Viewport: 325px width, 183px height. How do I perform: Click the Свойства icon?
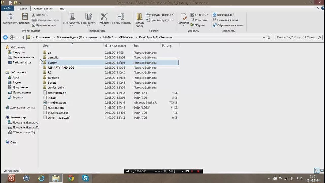pos(183,17)
